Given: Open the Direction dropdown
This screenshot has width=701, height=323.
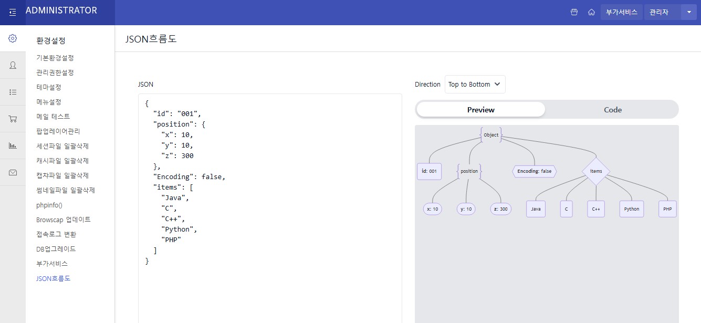Looking at the screenshot, I should (475, 85).
